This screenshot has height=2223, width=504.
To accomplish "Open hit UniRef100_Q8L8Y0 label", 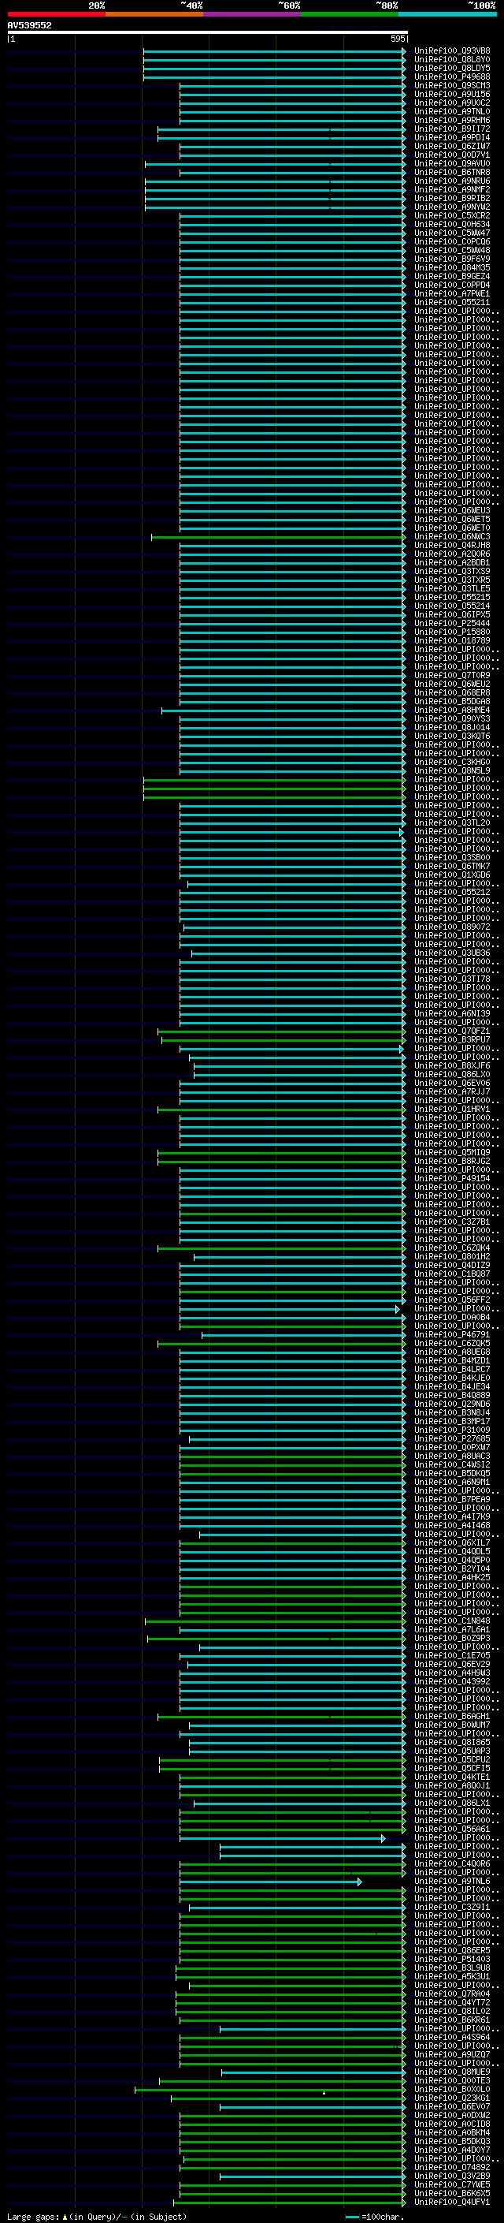I will pos(452,60).
